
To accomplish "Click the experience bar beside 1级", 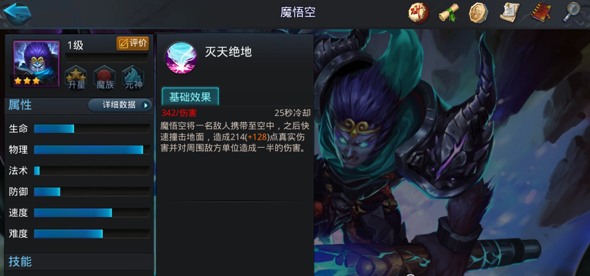I will [x=107, y=57].
